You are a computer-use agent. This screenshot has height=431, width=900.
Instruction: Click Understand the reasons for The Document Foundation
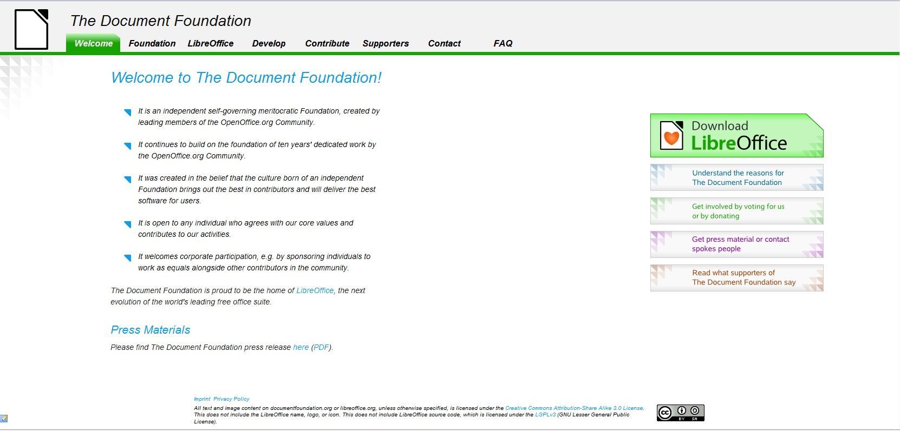pyautogui.click(x=736, y=178)
